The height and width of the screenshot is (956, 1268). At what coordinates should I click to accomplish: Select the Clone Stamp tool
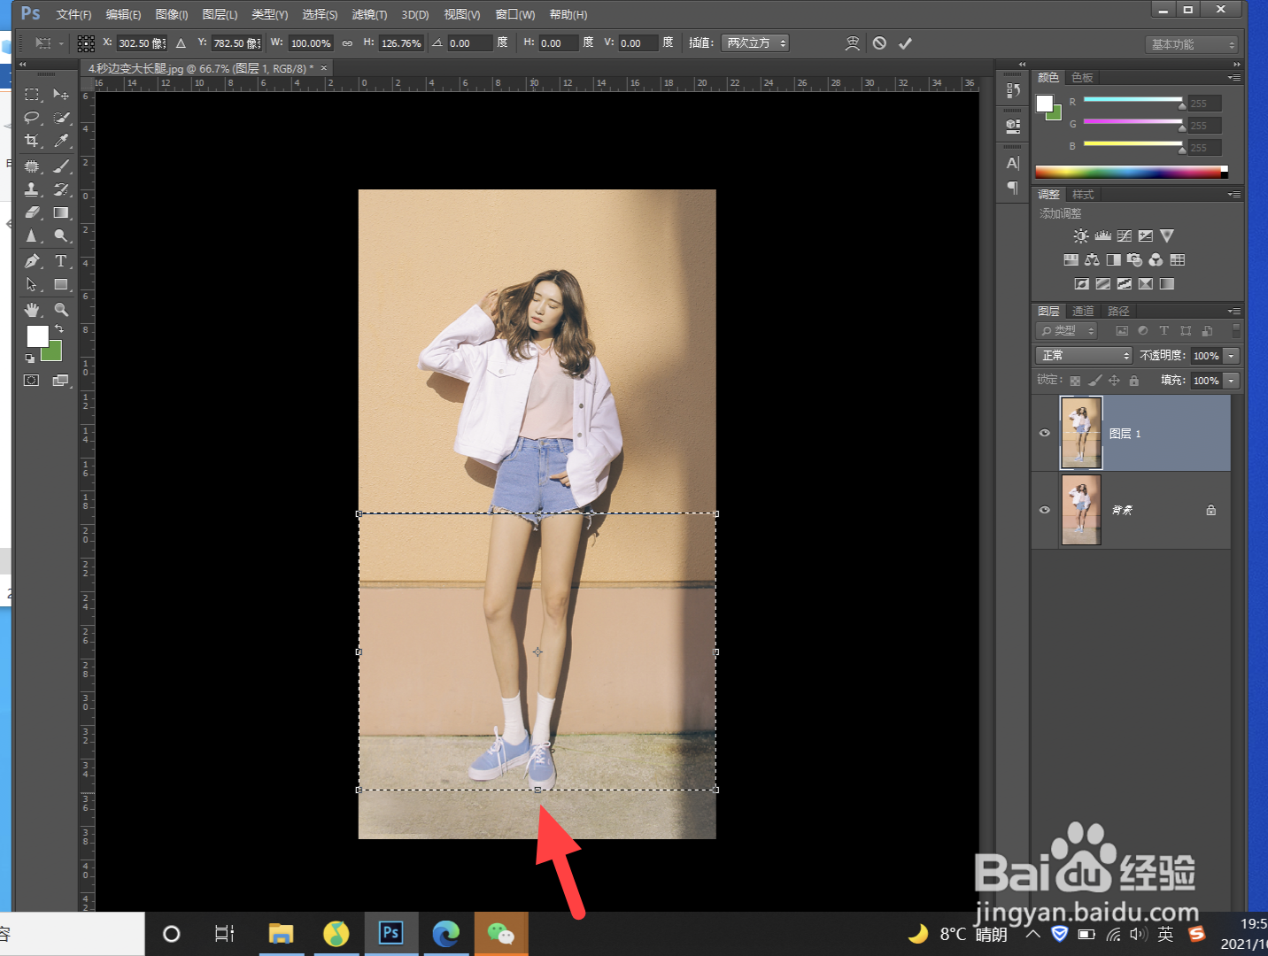point(32,189)
